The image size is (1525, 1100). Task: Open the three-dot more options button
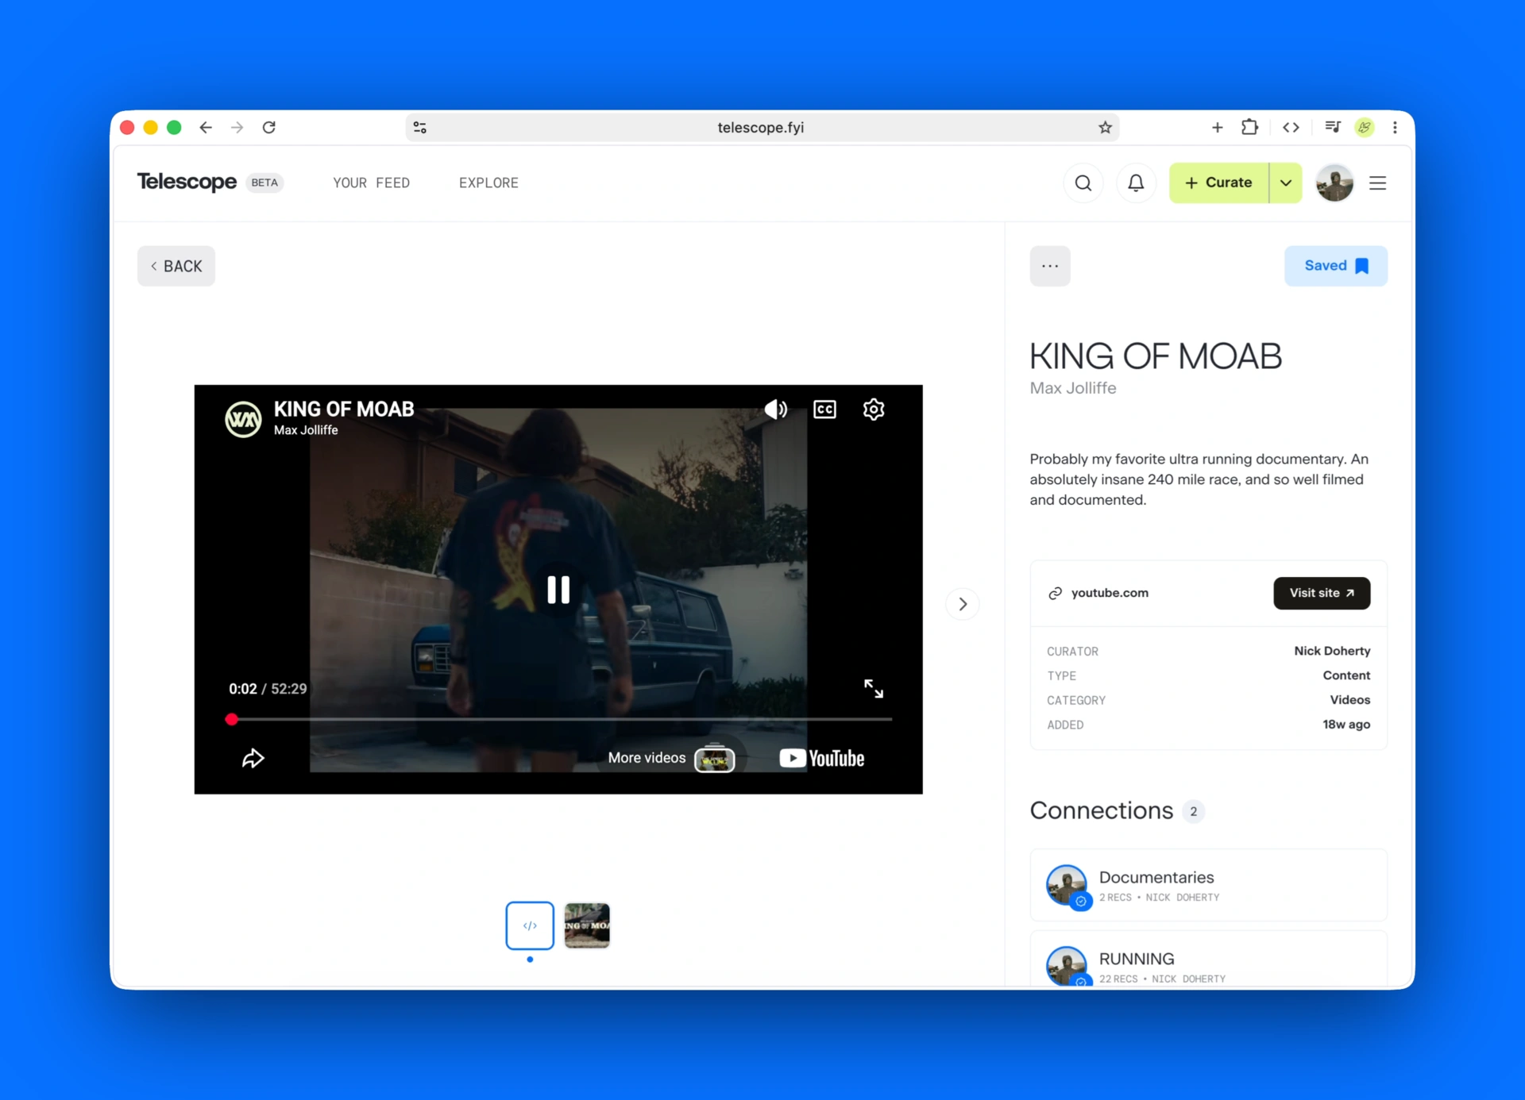(x=1050, y=266)
